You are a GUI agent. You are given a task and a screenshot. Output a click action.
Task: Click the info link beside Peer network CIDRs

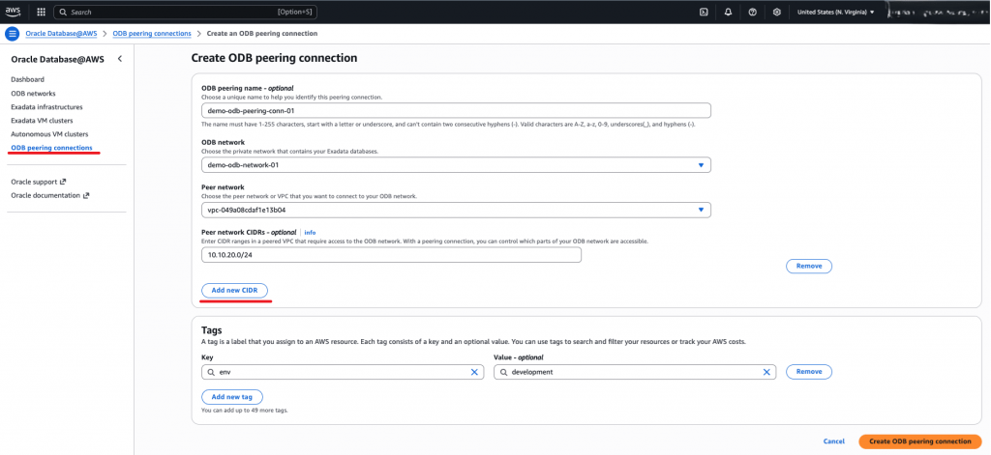(310, 233)
